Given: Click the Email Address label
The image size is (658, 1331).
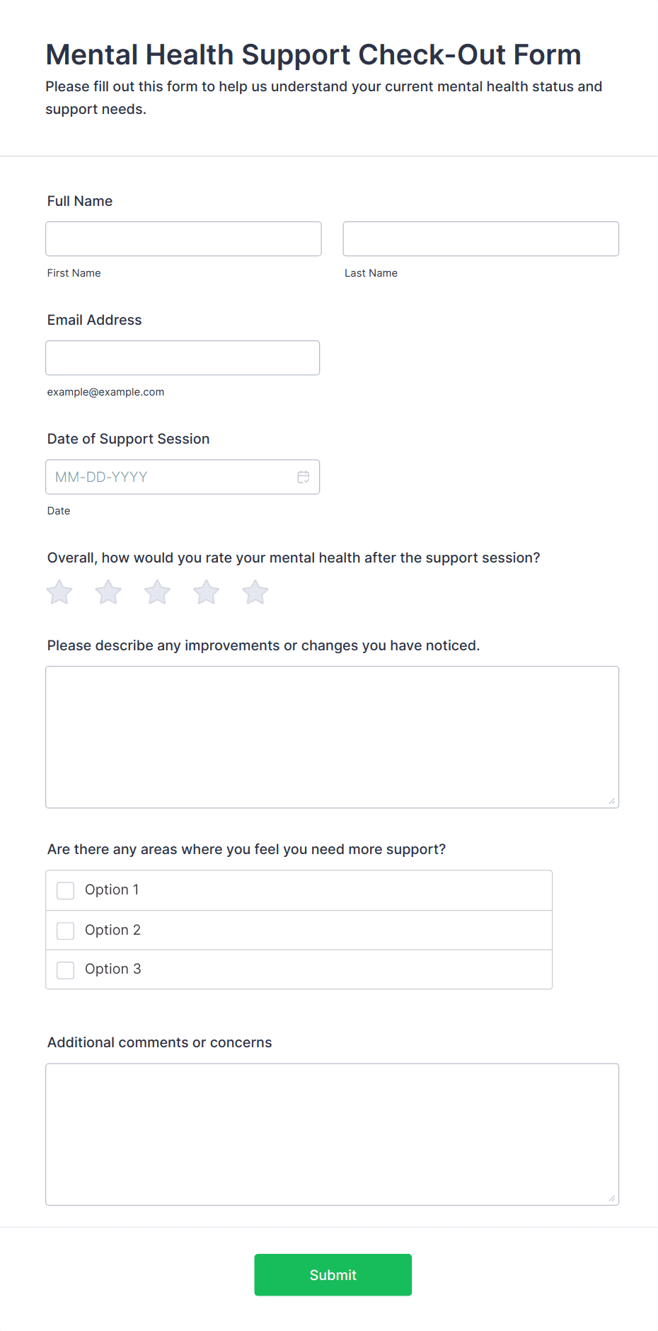Looking at the screenshot, I should pos(94,320).
